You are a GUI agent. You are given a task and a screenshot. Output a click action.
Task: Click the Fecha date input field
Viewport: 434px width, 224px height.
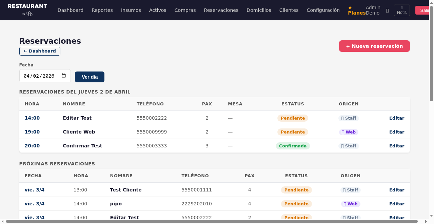click(x=39, y=76)
